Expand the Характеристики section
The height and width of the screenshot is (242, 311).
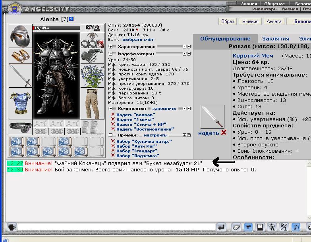(110, 47)
